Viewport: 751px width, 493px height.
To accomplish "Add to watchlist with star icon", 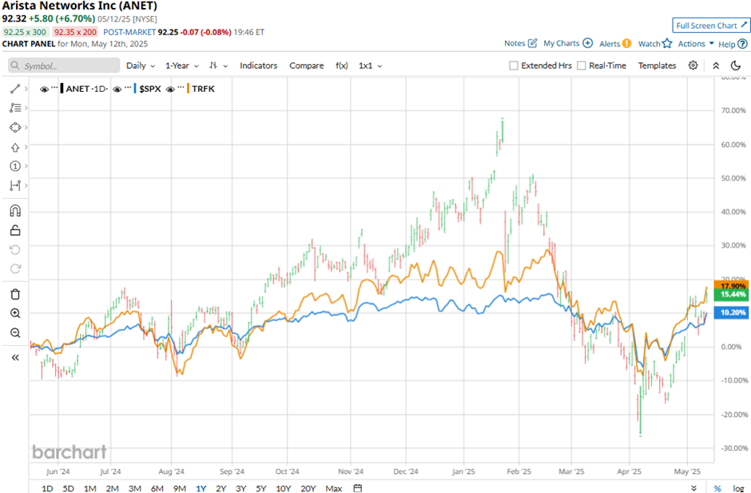I will coord(667,43).
